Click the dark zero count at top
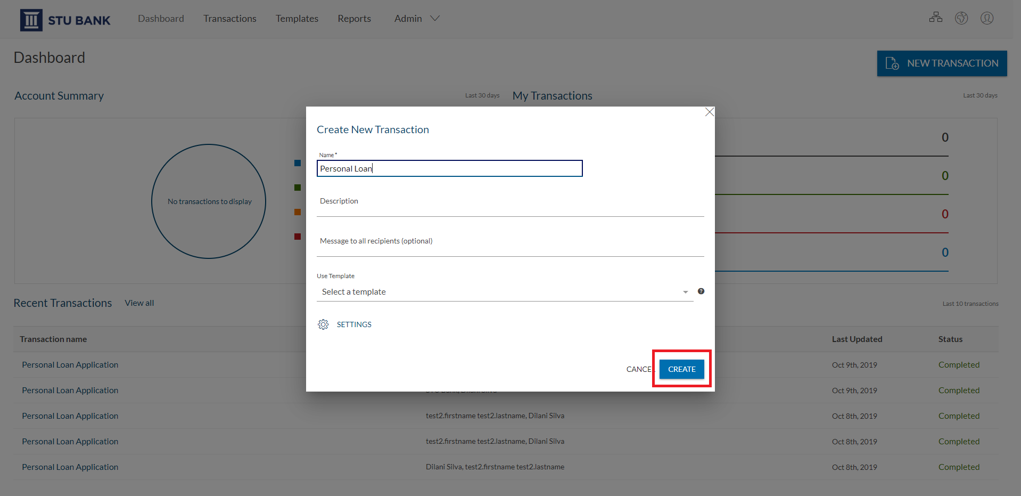The height and width of the screenshot is (496, 1021). [945, 137]
